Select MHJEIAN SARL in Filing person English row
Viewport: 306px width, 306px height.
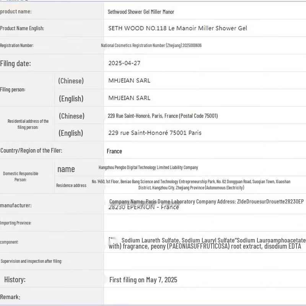[x=129, y=98]
